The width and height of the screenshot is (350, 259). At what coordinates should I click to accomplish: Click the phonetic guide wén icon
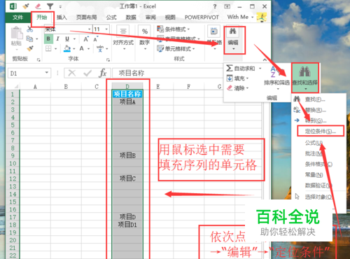(100, 48)
